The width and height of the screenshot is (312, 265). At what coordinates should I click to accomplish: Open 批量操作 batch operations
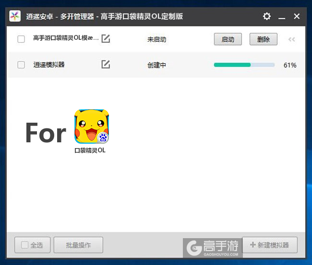[x=78, y=245]
